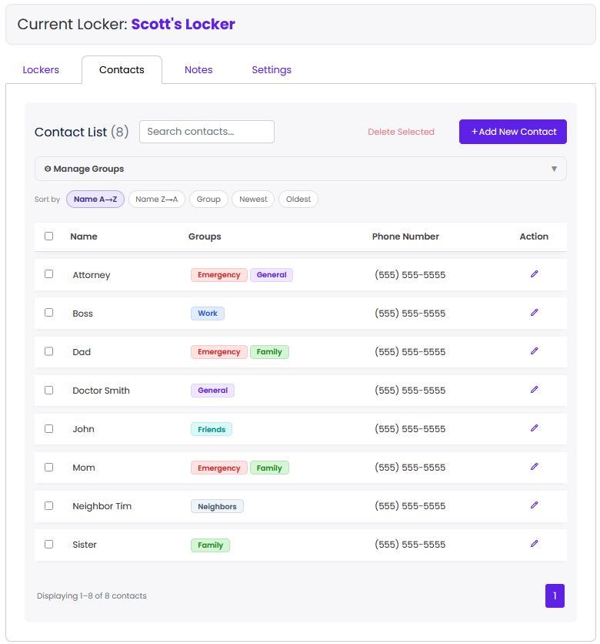Open edit pencil for Dad contact
The width and height of the screenshot is (600, 644).
click(534, 351)
